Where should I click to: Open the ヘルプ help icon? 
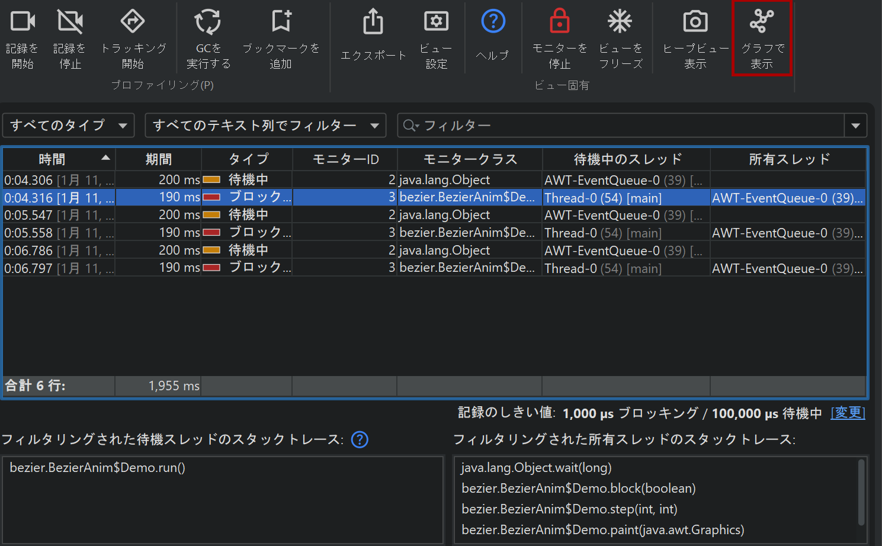[493, 22]
